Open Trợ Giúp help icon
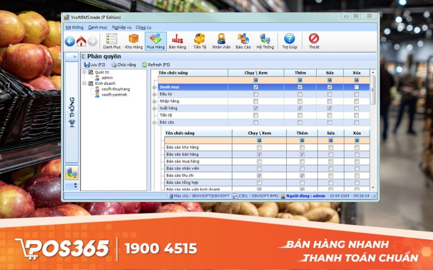The image size is (433, 270). point(290,42)
